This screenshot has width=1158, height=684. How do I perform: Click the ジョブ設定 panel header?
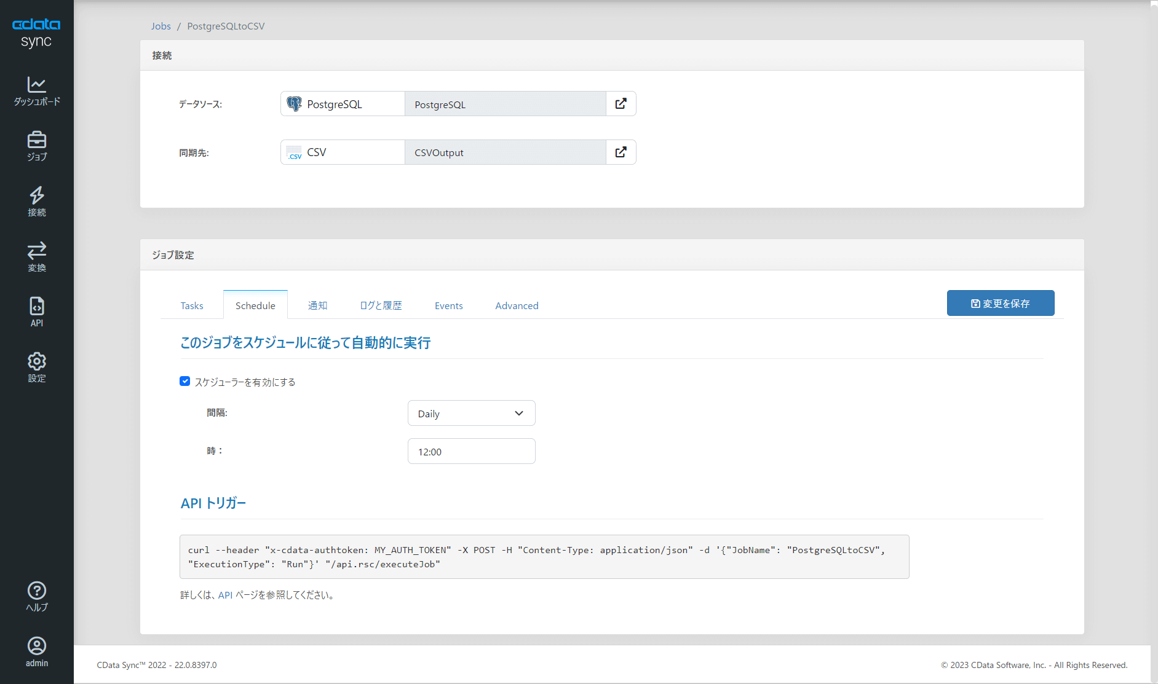[x=612, y=254]
